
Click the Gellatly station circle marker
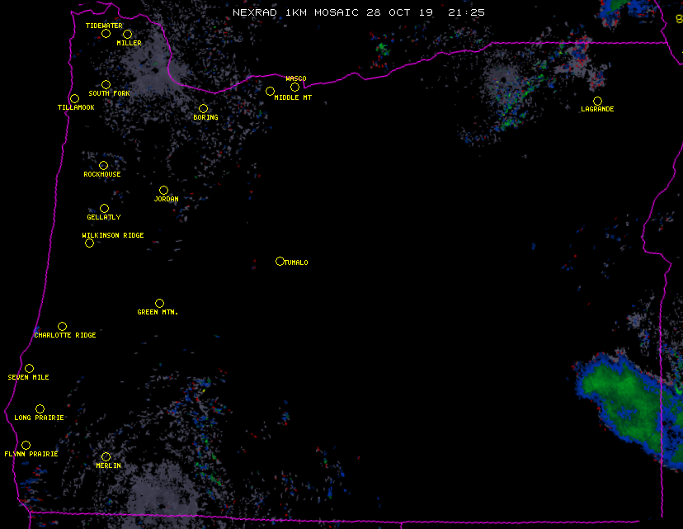[x=104, y=209]
